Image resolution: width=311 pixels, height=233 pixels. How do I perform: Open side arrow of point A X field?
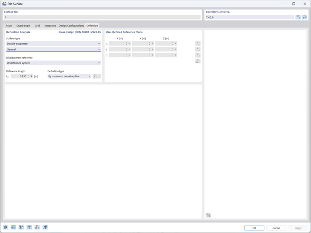point(129,44)
